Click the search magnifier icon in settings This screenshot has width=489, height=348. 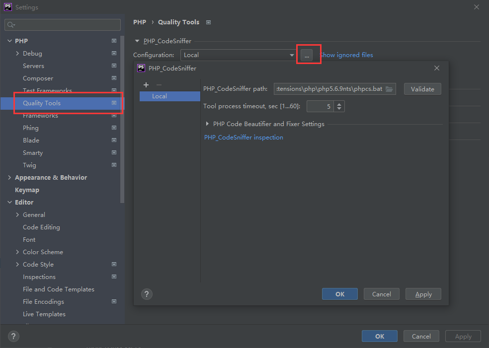[11, 25]
